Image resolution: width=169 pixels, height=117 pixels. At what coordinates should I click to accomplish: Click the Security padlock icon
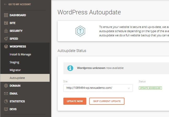click(6, 31)
